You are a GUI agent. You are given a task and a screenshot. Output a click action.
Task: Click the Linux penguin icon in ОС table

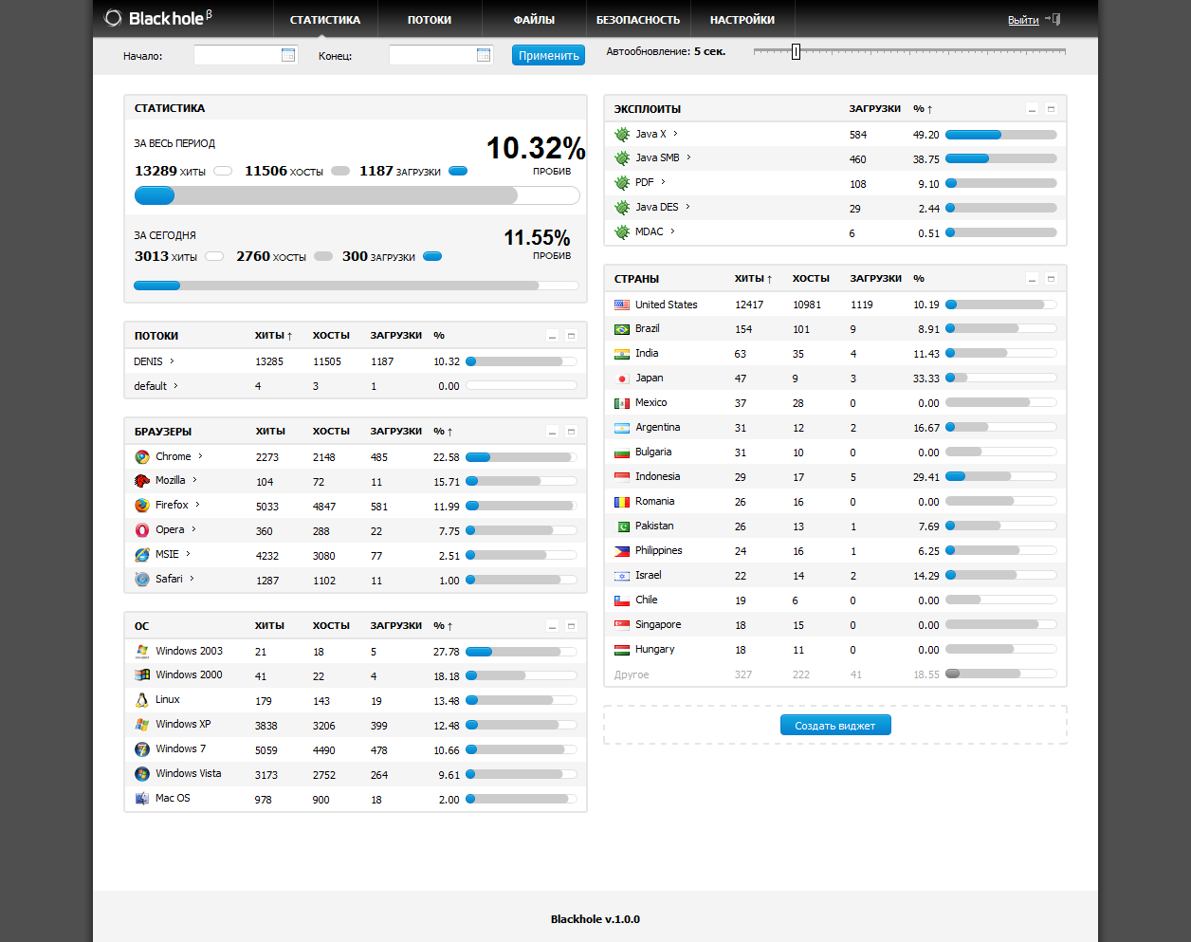142,700
